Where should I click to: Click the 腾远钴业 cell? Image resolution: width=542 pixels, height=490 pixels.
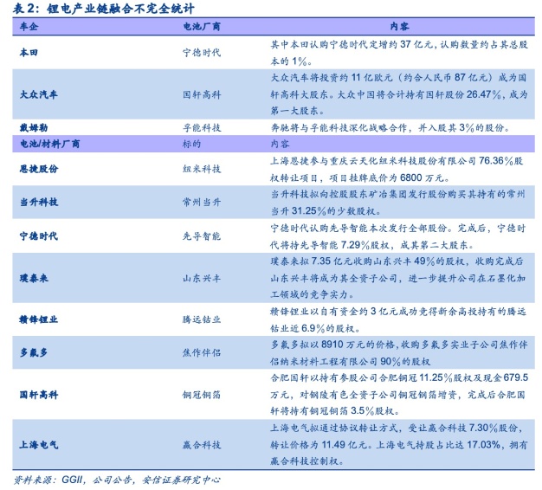click(202, 319)
